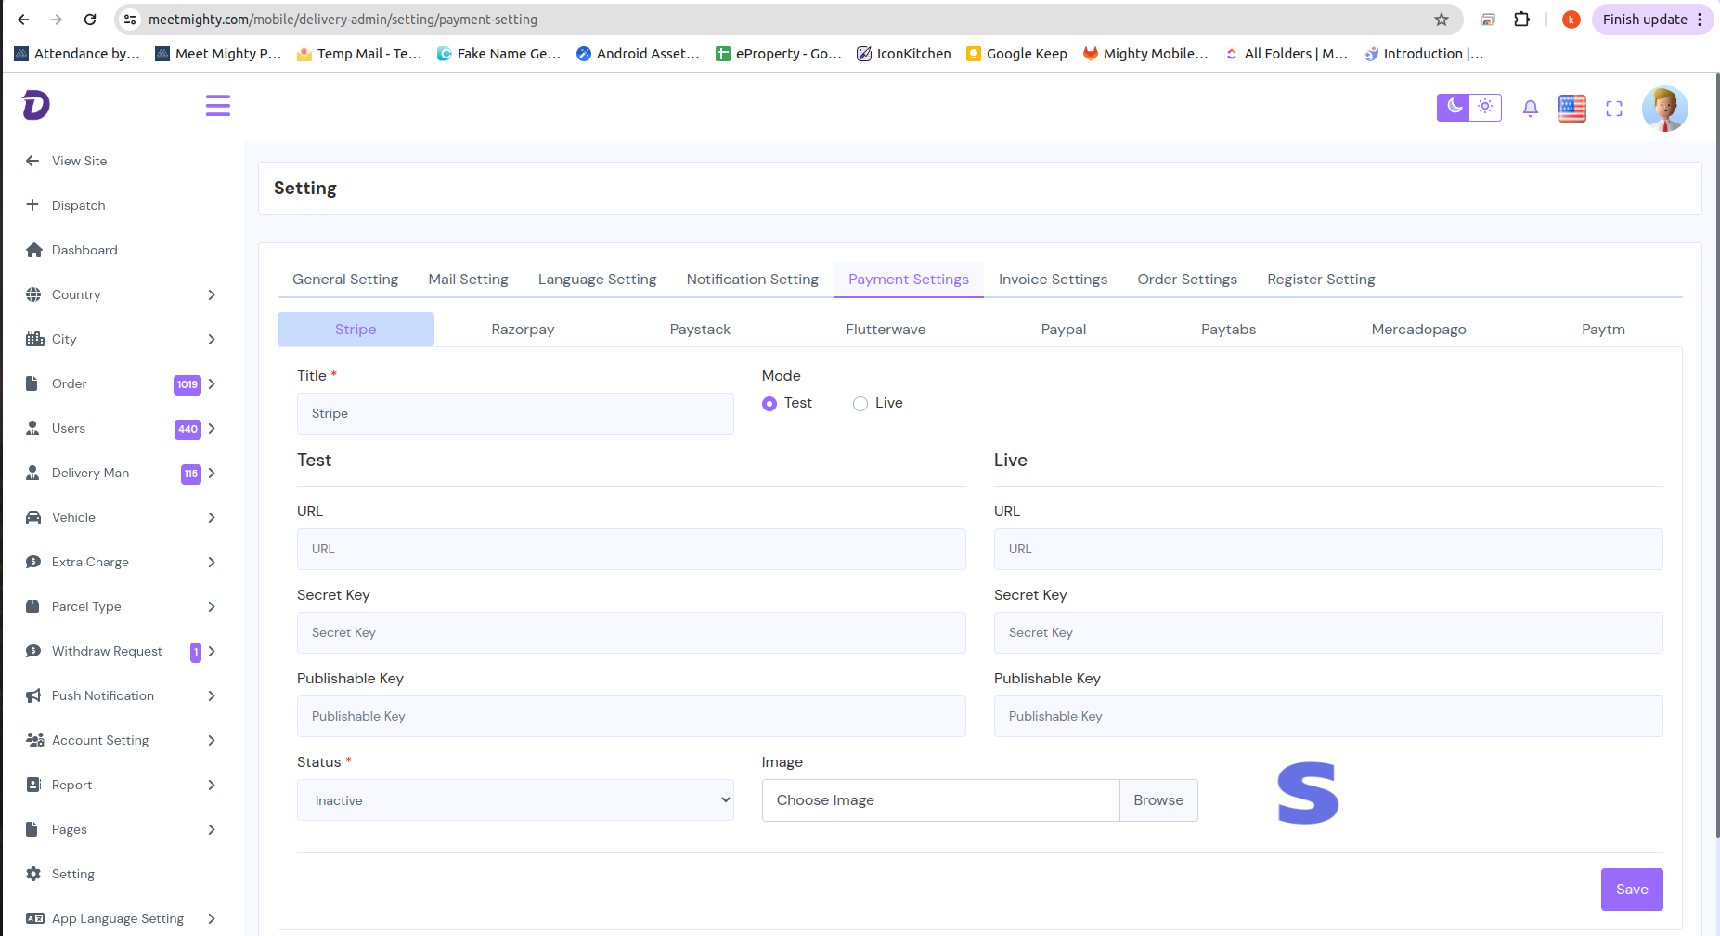Toggle fullscreen mode icon
The width and height of the screenshot is (1720, 936).
[x=1614, y=109]
